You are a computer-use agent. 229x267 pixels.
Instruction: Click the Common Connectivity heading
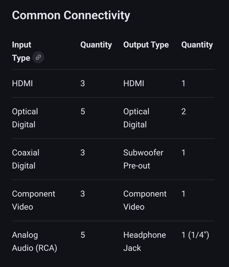click(x=71, y=15)
